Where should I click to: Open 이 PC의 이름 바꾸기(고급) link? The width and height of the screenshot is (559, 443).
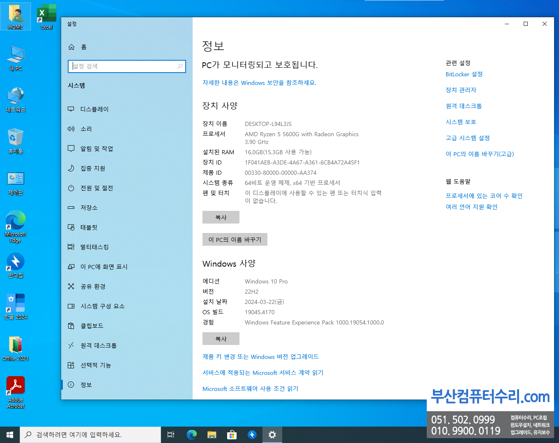point(480,154)
